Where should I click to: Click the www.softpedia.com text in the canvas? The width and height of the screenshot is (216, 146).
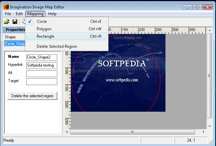tap(122, 80)
